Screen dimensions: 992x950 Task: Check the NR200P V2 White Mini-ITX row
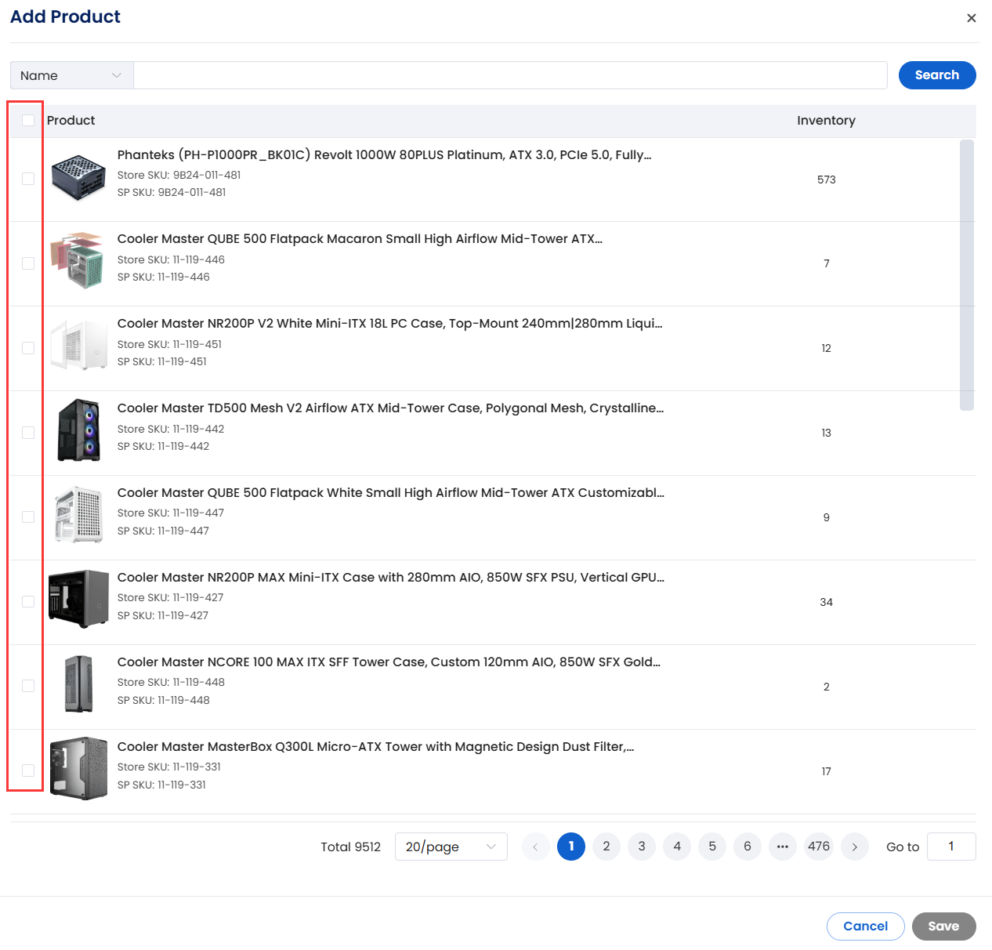point(28,348)
